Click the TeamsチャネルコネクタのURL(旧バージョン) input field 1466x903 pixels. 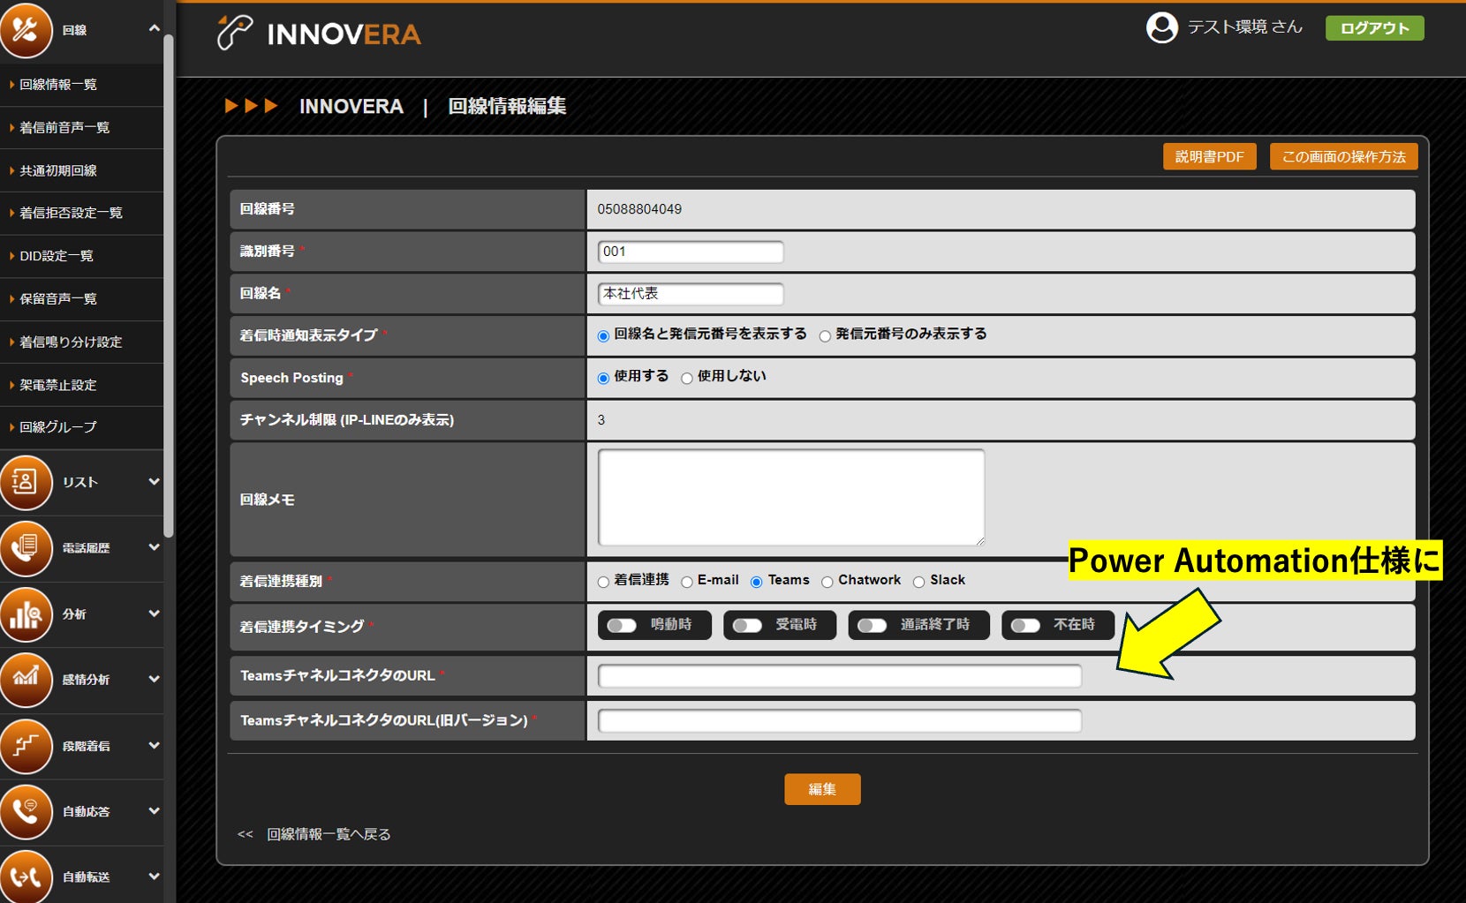(x=840, y=721)
